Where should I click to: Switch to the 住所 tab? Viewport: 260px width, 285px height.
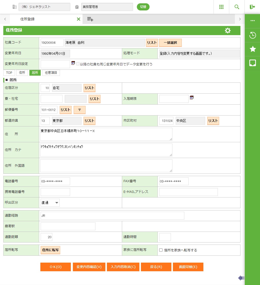22,73
